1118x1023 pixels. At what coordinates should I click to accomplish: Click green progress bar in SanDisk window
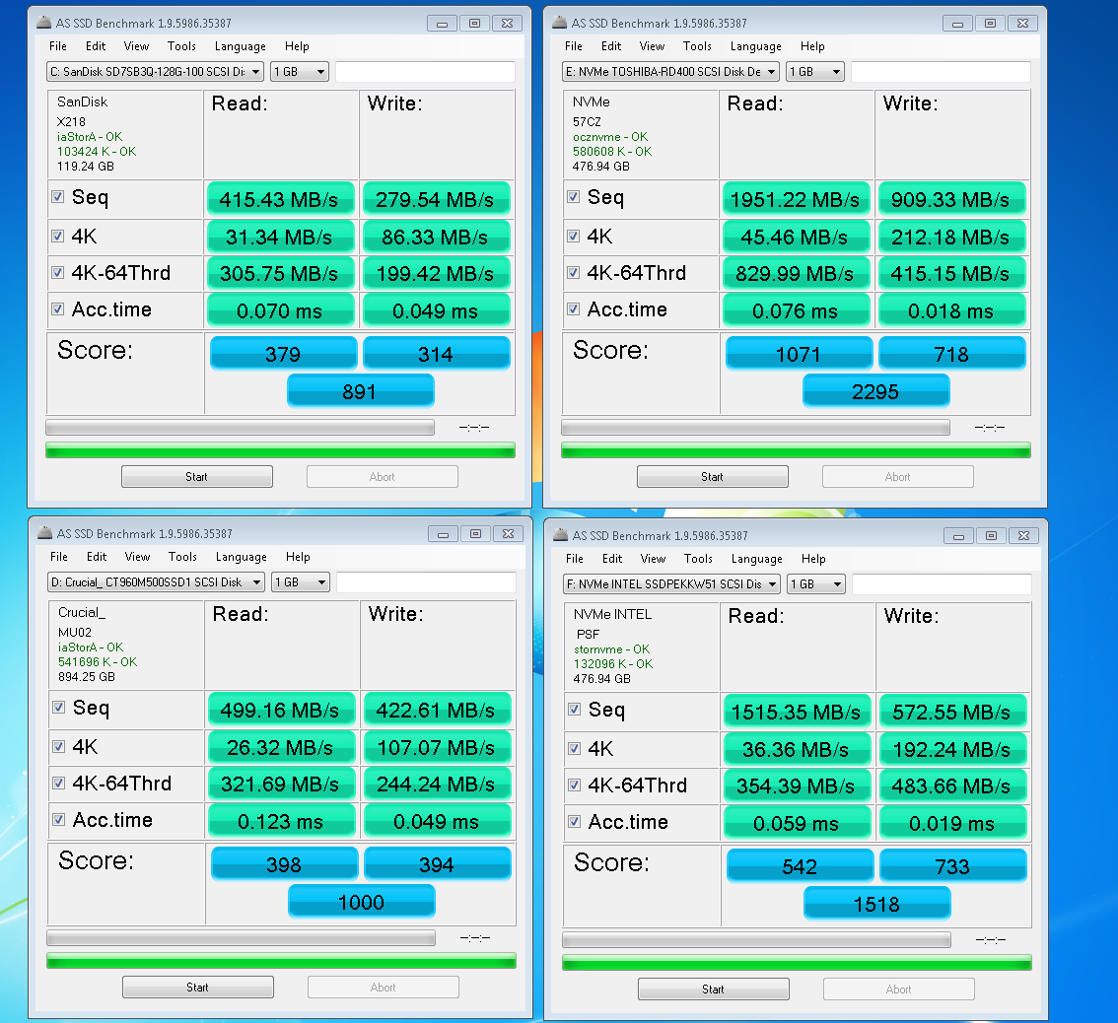coord(280,450)
